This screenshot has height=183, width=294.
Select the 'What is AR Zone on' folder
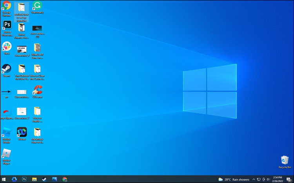[x=37, y=51]
